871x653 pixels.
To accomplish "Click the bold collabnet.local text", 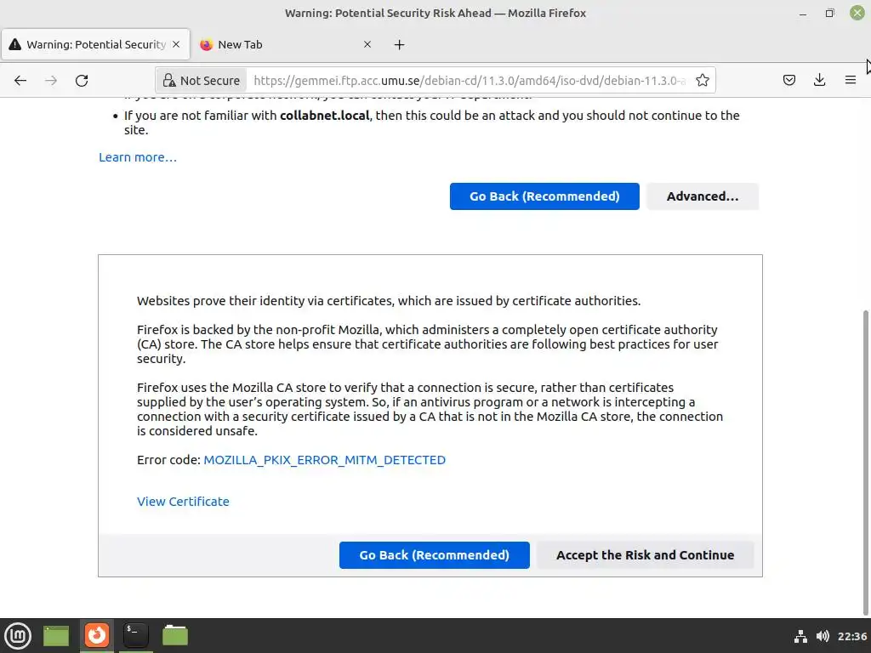I will click(324, 116).
